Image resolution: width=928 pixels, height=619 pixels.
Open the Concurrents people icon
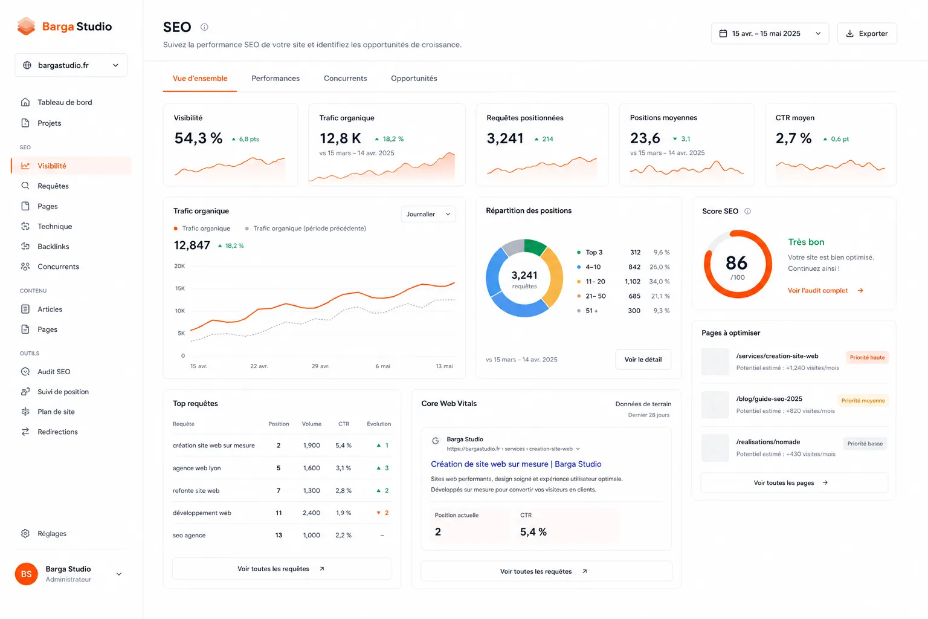25,267
